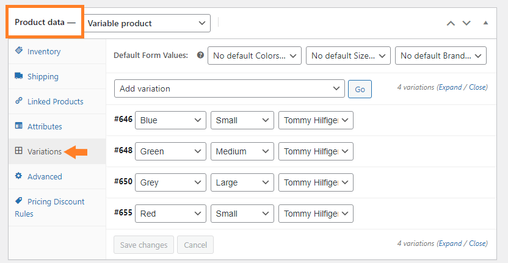Open the Variable product type dropdown

[x=147, y=23]
